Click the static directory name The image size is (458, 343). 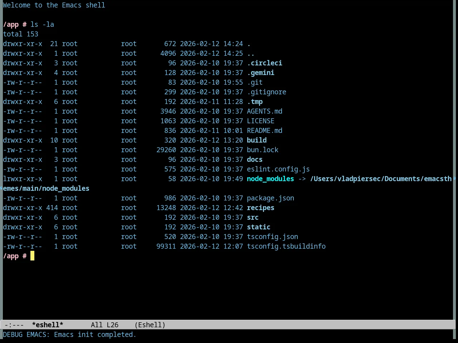(259, 227)
